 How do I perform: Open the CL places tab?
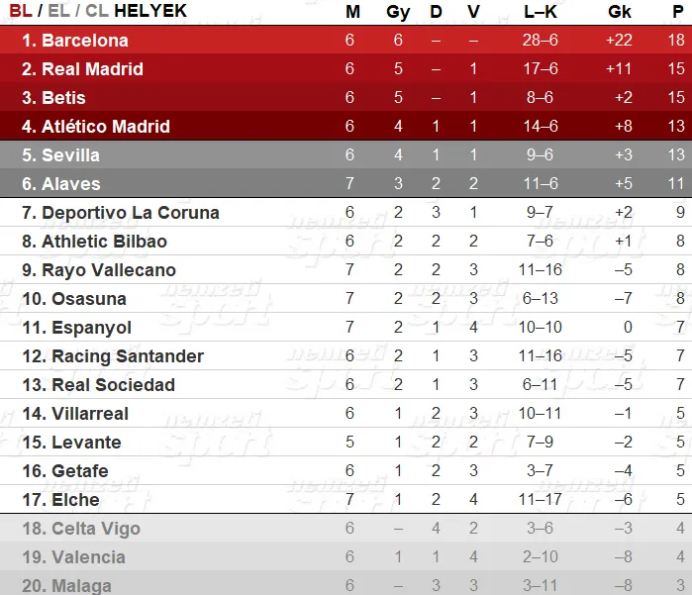(x=97, y=11)
